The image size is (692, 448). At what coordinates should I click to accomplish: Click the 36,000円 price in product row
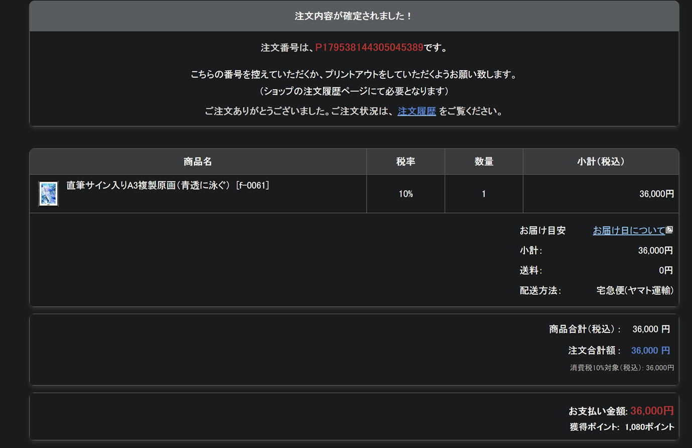[x=656, y=194]
